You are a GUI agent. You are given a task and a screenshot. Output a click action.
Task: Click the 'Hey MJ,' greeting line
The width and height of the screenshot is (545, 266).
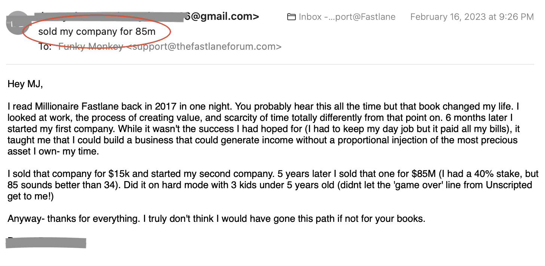point(25,84)
